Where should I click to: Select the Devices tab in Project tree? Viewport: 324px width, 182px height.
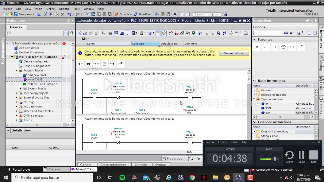coord(16,27)
